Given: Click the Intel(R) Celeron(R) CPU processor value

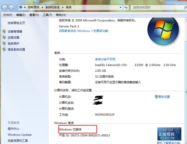Looking at the screenshot, I should 135,65.
